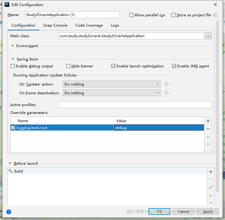Confirm with the OK button
Image resolution: width=225 pixels, height=220 pixels.
coord(159,212)
